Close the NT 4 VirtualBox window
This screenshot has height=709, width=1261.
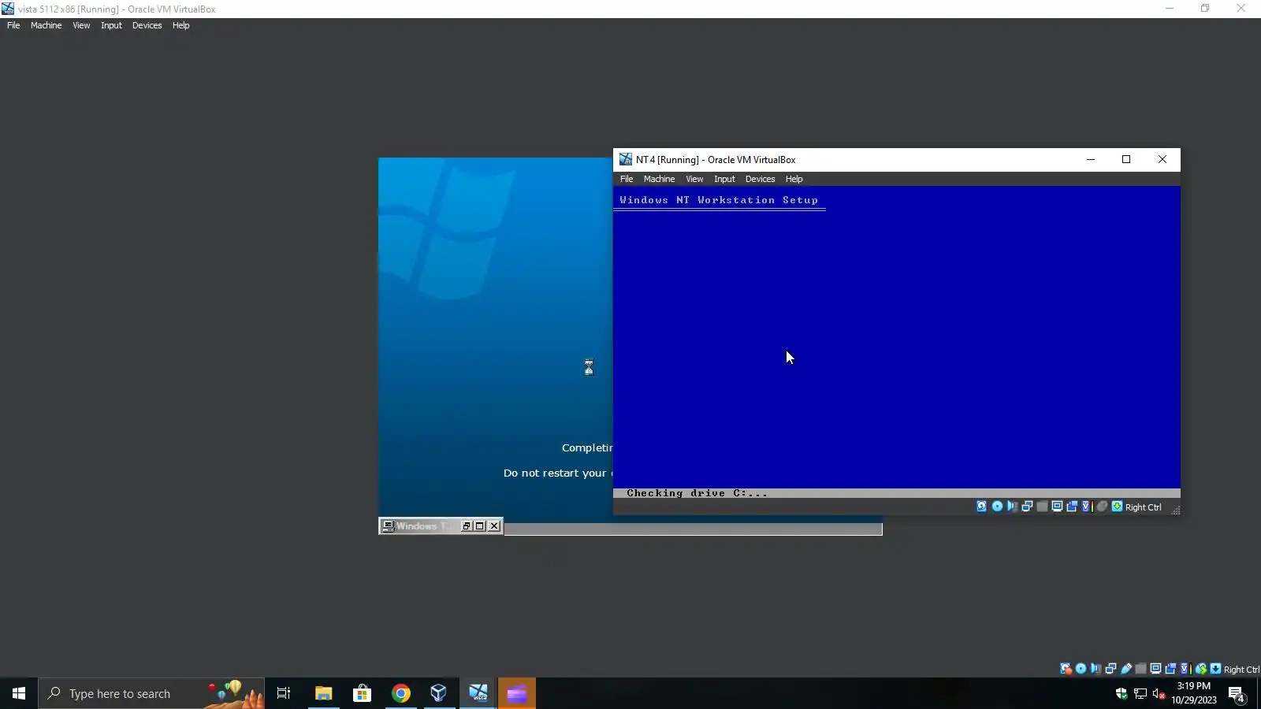(x=1162, y=159)
